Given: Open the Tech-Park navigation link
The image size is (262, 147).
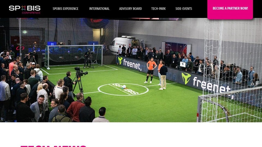Looking at the screenshot, I should (x=158, y=9).
